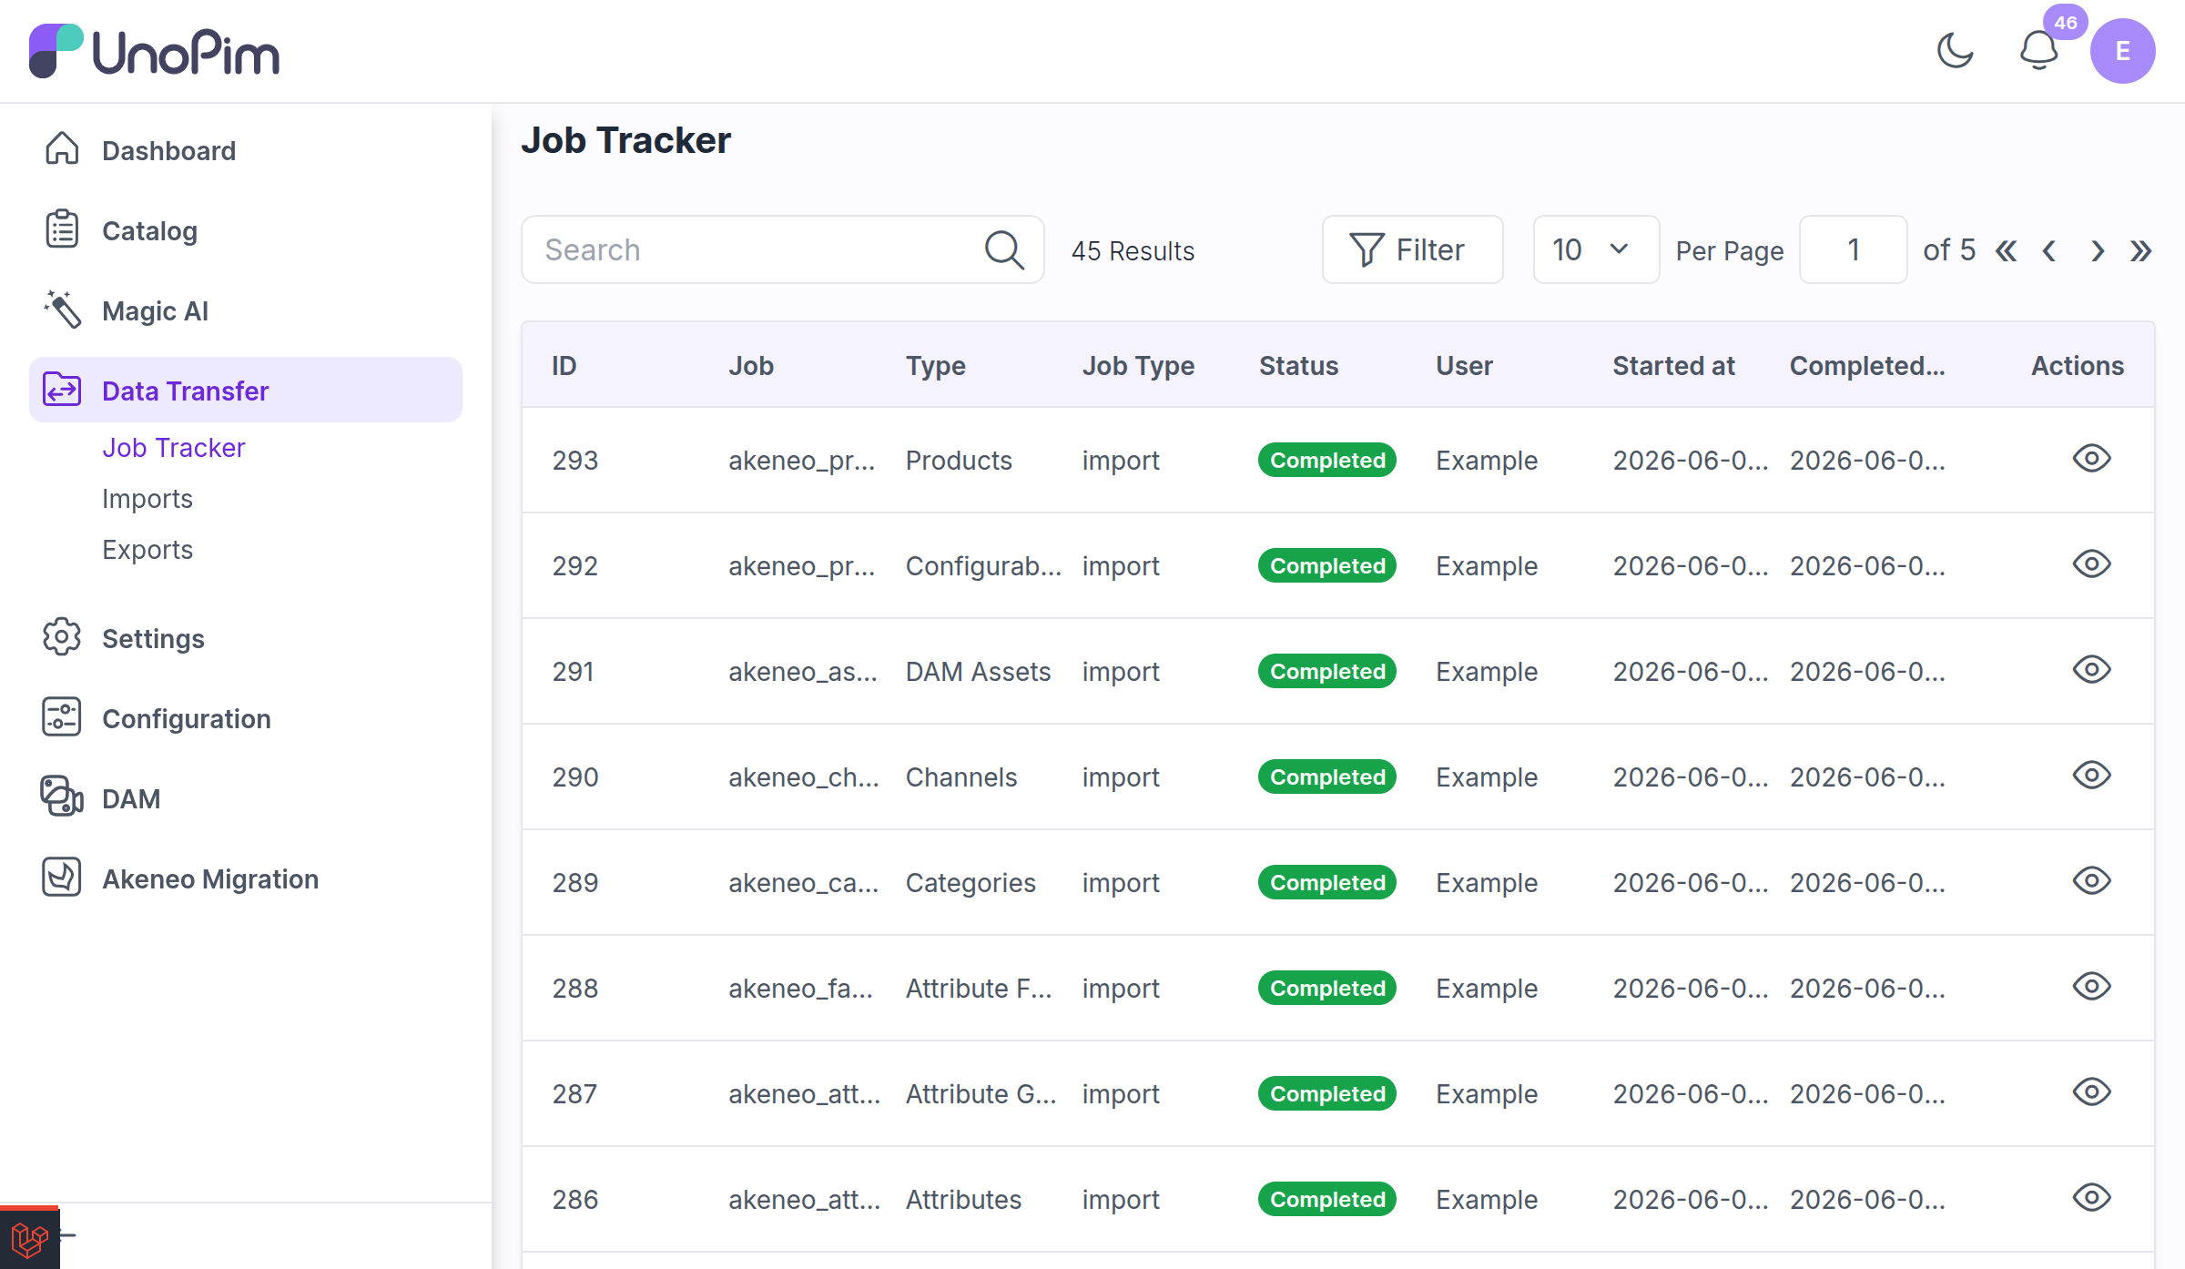Viewport: 2185px width, 1269px height.
Task: Click the Settings gear icon
Action: (x=62, y=637)
